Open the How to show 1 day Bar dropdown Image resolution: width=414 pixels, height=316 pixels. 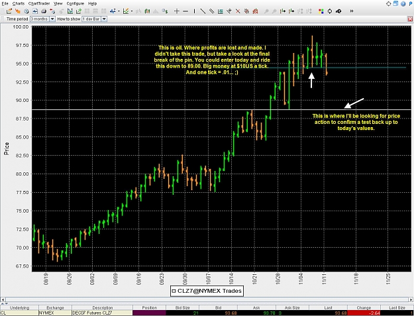tap(94, 19)
